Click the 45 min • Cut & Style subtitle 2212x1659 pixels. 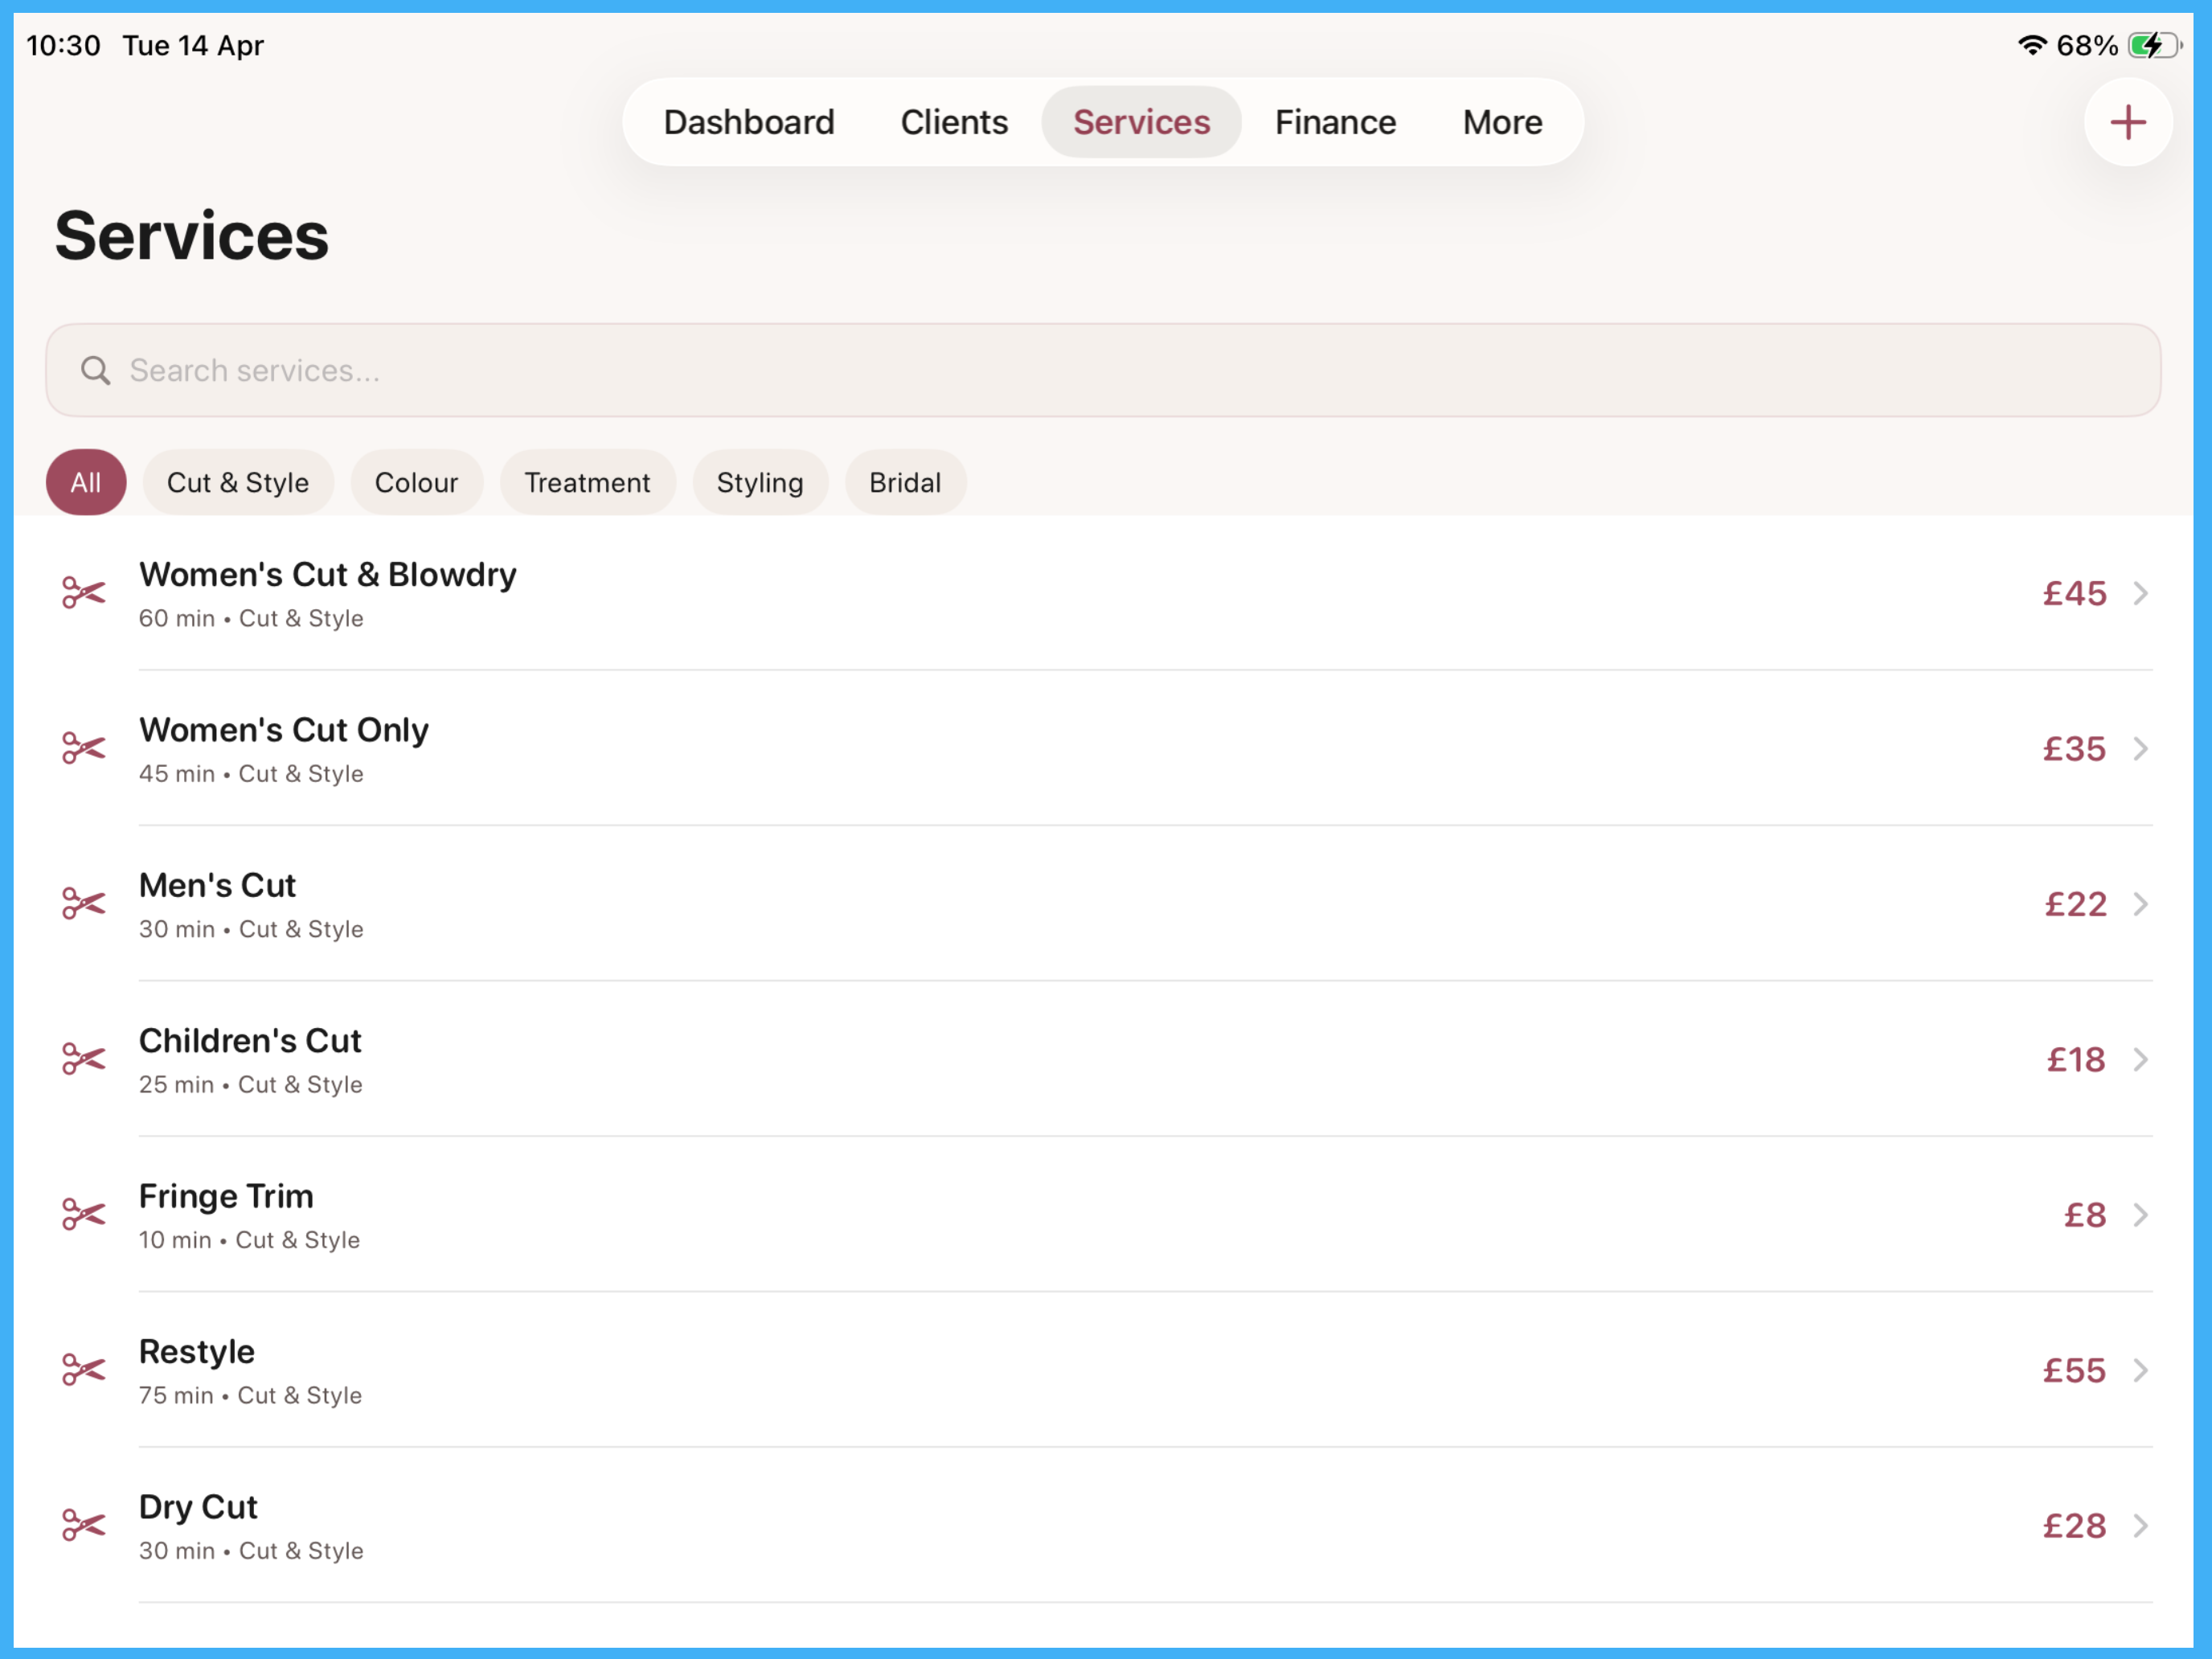point(251,773)
